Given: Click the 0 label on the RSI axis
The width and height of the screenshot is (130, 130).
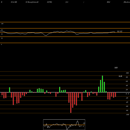Looking at the screenshot, I should 1,44.
